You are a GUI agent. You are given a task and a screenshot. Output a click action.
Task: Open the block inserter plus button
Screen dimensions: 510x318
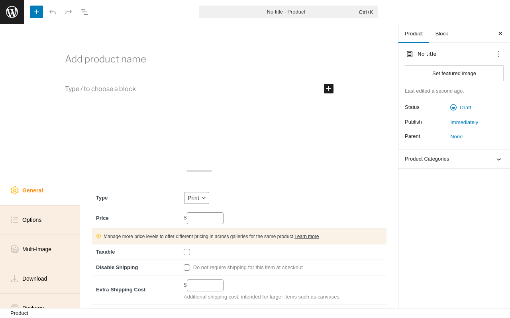[x=37, y=12]
